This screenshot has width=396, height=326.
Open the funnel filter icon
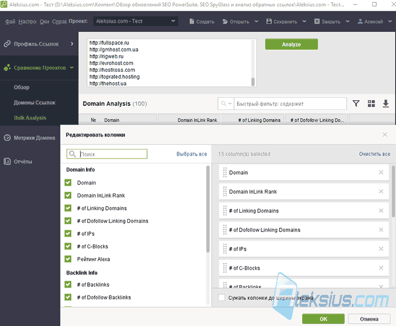[x=356, y=104]
